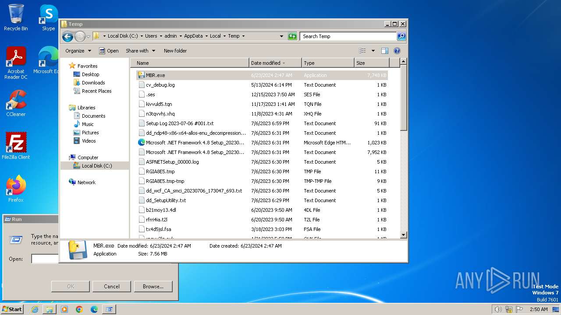Click the Open toolbar button
561x315 pixels.
point(109,51)
